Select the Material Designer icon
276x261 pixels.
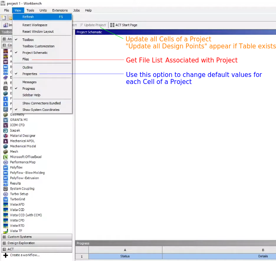(6, 136)
